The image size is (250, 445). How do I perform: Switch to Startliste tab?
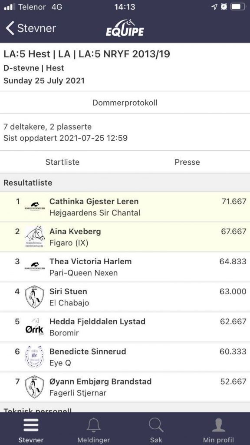coord(62,162)
